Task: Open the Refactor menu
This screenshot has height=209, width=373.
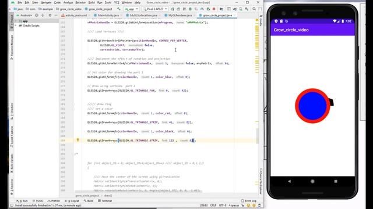Action: coord(80,2)
